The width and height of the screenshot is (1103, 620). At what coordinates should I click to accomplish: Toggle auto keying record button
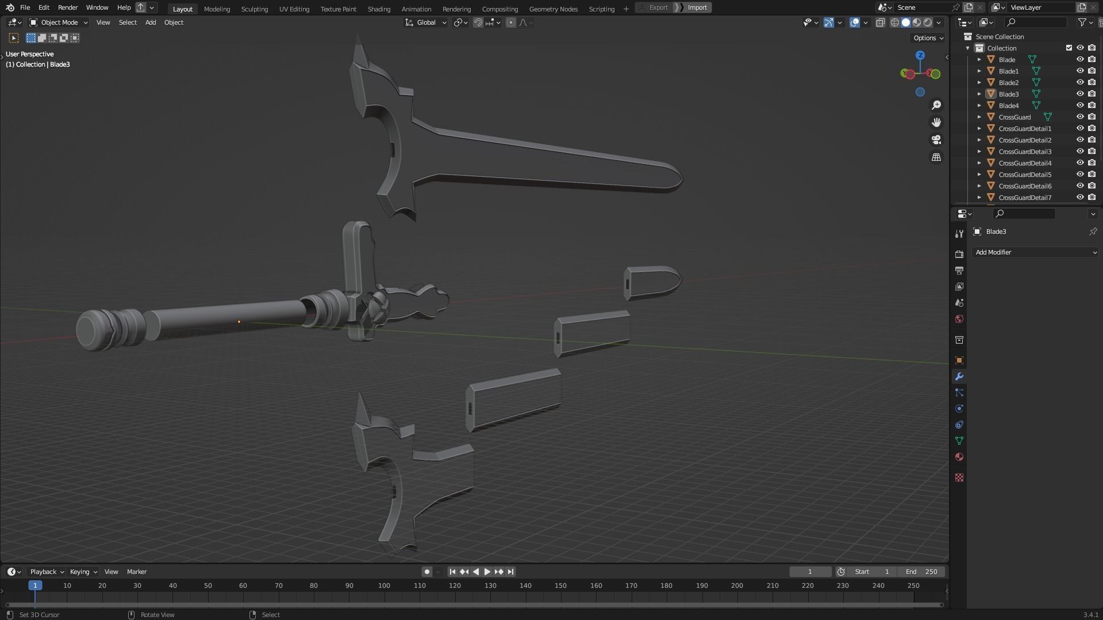426,572
